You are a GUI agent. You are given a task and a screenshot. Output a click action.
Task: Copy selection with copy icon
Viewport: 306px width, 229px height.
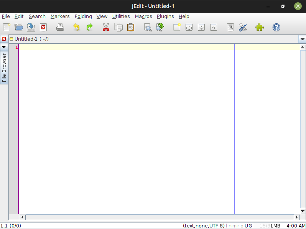click(x=118, y=27)
